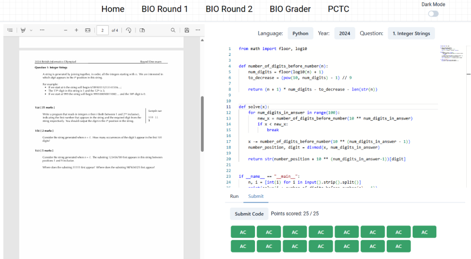
Task: Click the 'if __name__ == "__main__":' line
Action: tap(269, 177)
